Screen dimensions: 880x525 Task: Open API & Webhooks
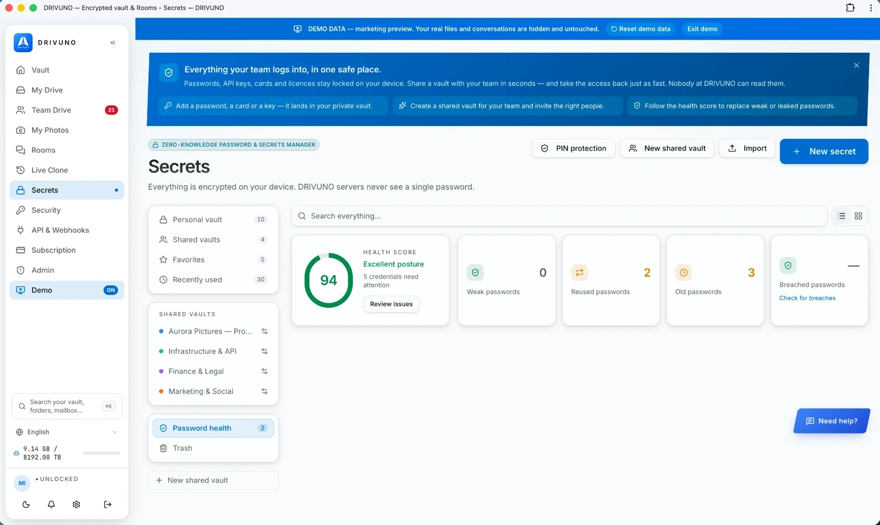tap(67, 230)
